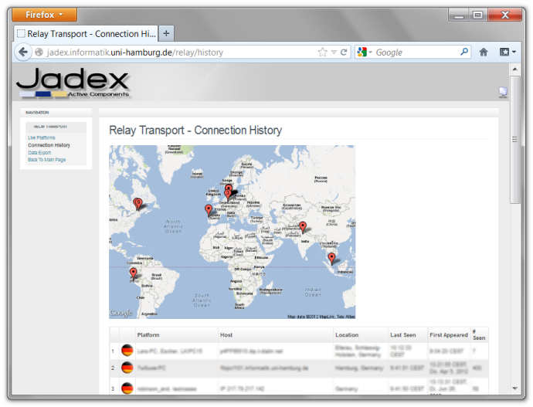Click the search magnifier icon

click(x=464, y=53)
